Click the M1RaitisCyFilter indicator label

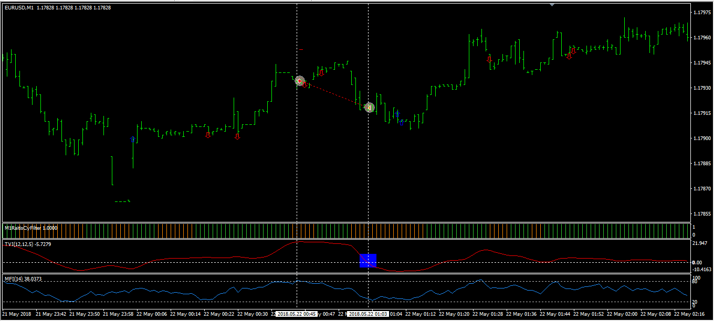point(31,228)
